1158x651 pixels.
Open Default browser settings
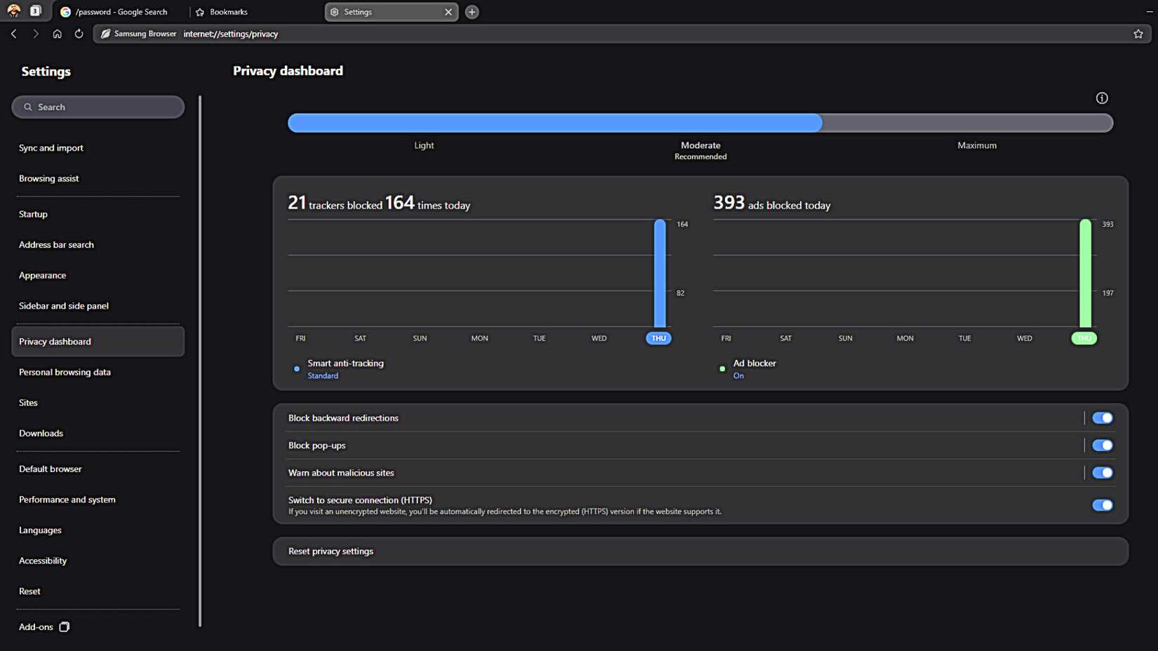(x=98, y=469)
